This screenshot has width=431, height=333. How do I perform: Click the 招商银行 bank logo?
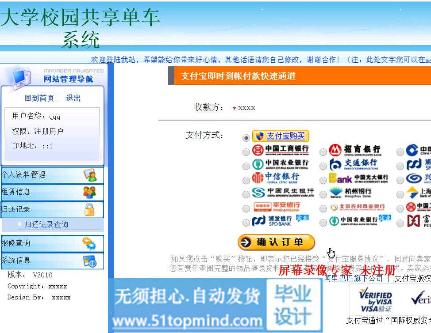[355, 150]
